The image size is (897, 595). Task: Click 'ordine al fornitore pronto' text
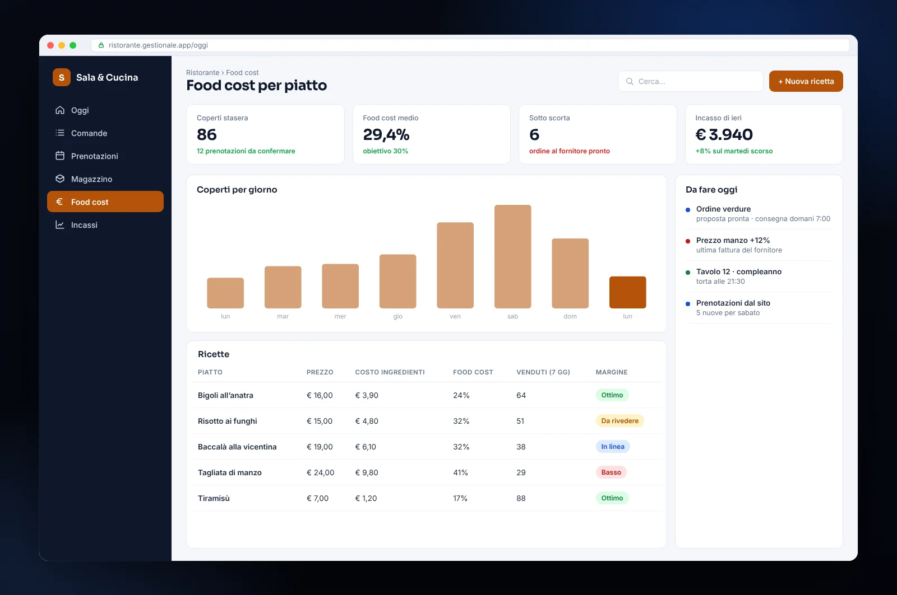click(569, 151)
